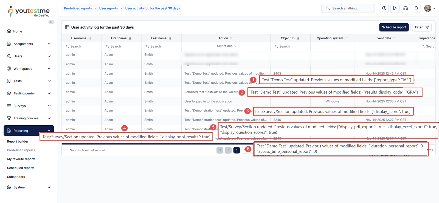Open user profile avatar menu
The height and width of the screenshot is (203, 439).
429,8
